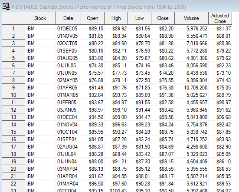Viewport: 239px width, 192px height.
Task: Select the Date column header
Action: pos(68,18)
